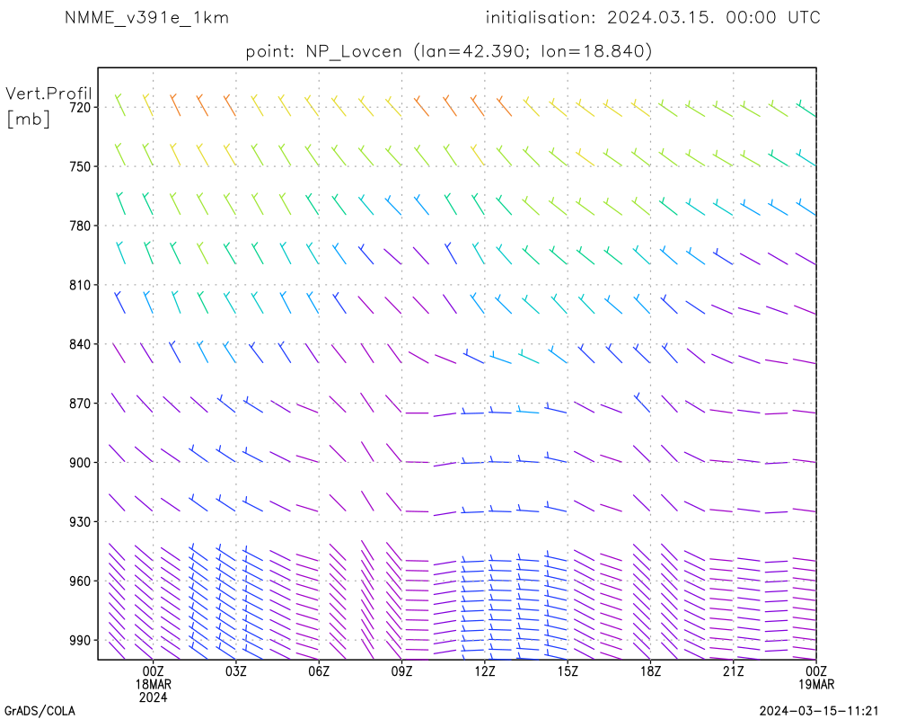The image size is (898, 719).
Task: Click the point NP_Lovcen title
Action: tap(448, 51)
